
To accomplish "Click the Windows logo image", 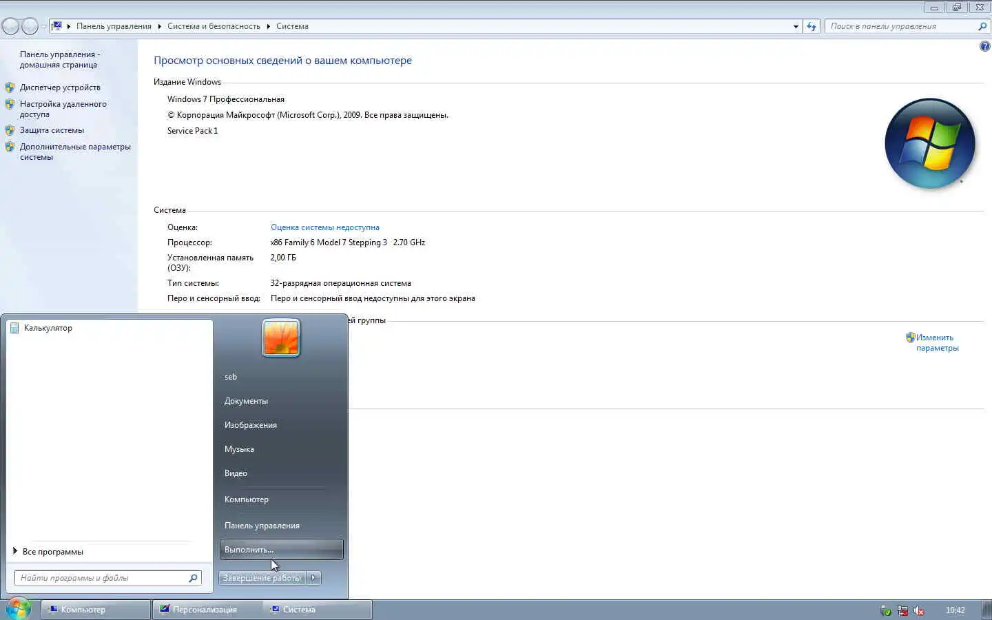I will click(x=930, y=143).
